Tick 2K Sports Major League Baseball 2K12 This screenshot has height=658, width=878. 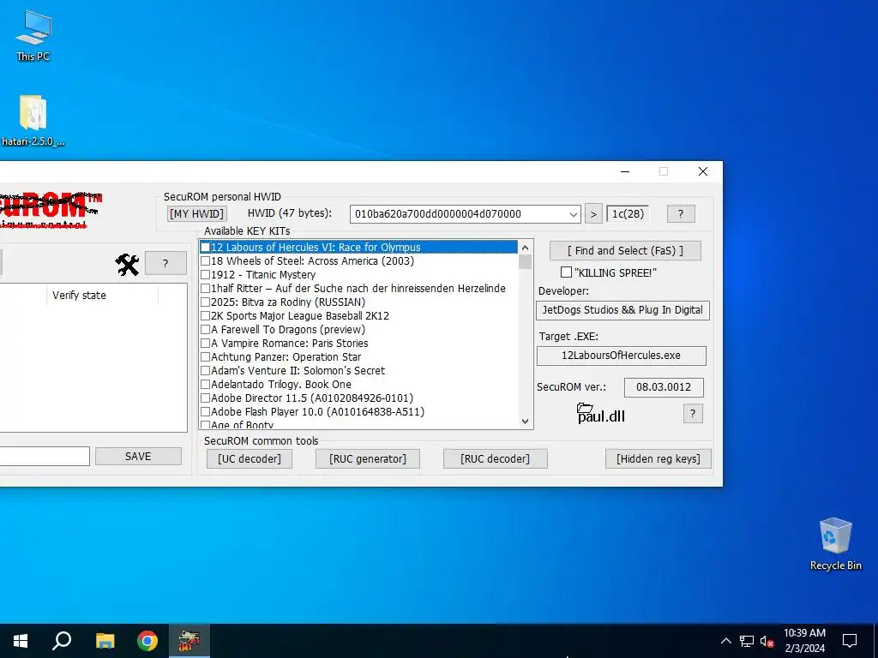pos(206,315)
